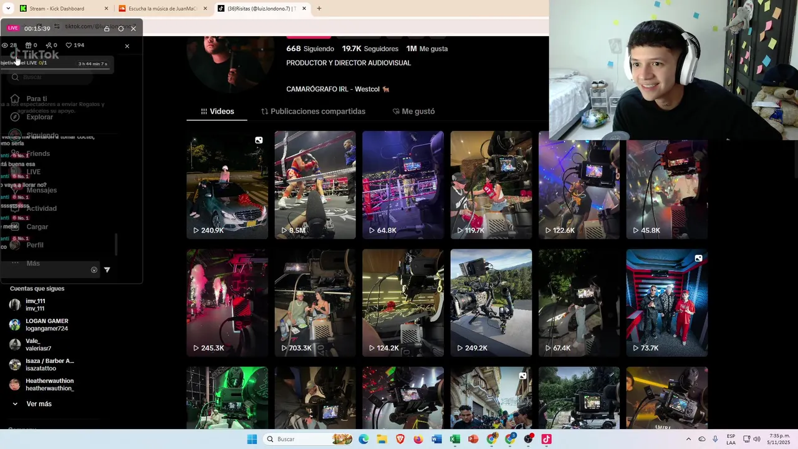Open LOGAN GAMER followed account
The height and width of the screenshot is (449, 798).
point(39,325)
